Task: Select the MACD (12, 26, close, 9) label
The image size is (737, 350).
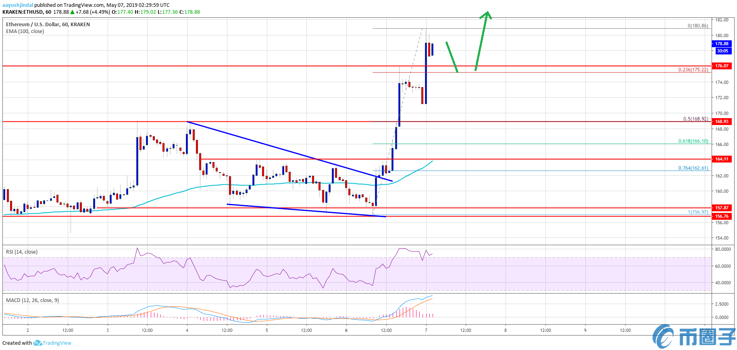Action: [x=32, y=300]
